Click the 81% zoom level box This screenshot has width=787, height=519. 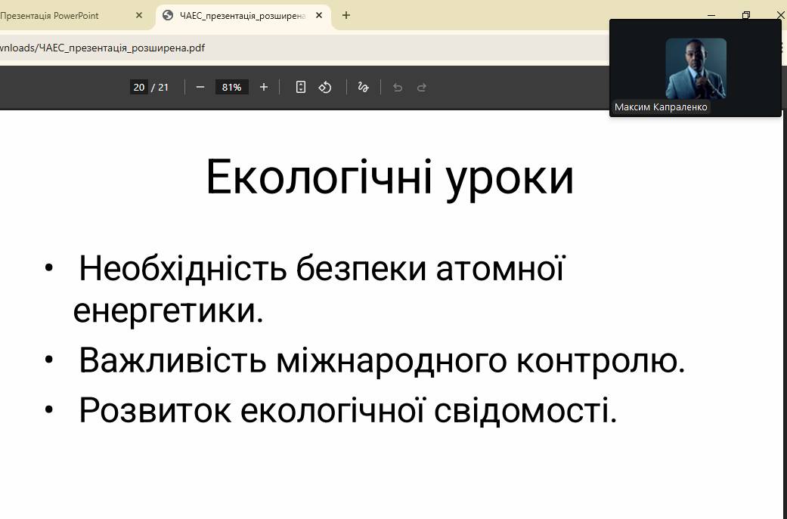[231, 87]
